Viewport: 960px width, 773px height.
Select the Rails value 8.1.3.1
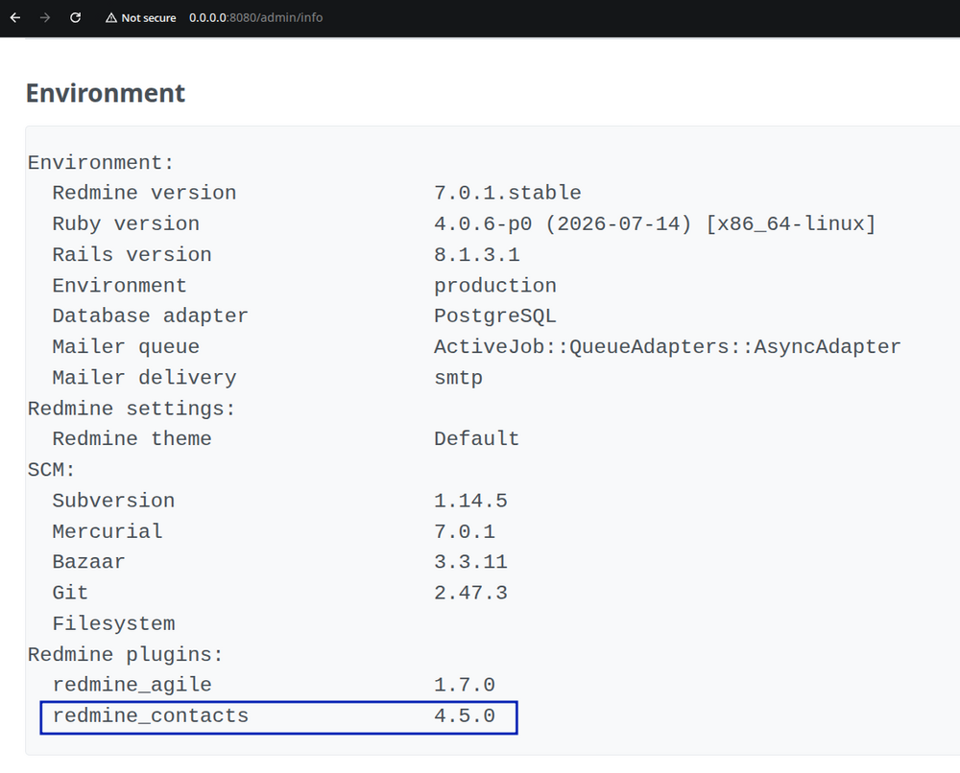click(x=477, y=254)
